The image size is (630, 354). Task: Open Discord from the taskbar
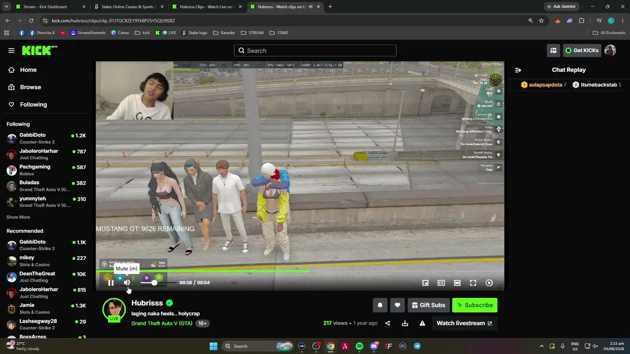pyautogui.click(x=374, y=346)
